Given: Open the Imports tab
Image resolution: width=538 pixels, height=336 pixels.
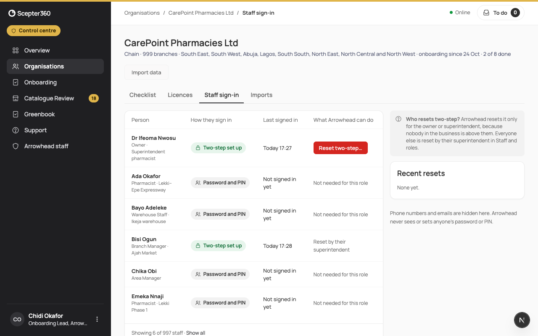Looking at the screenshot, I should [261, 95].
